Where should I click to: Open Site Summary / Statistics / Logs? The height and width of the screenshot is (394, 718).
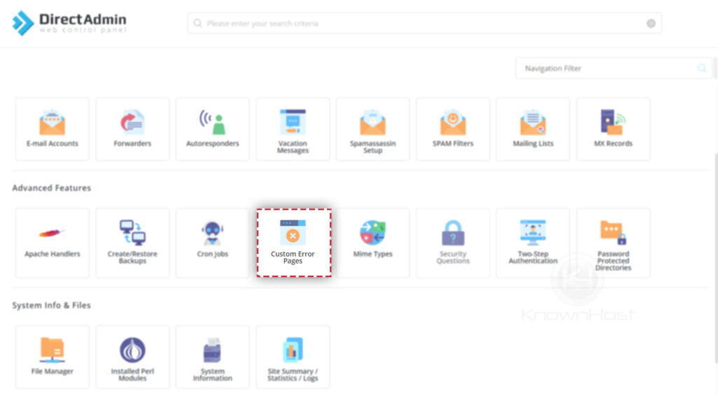tap(292, 358)
